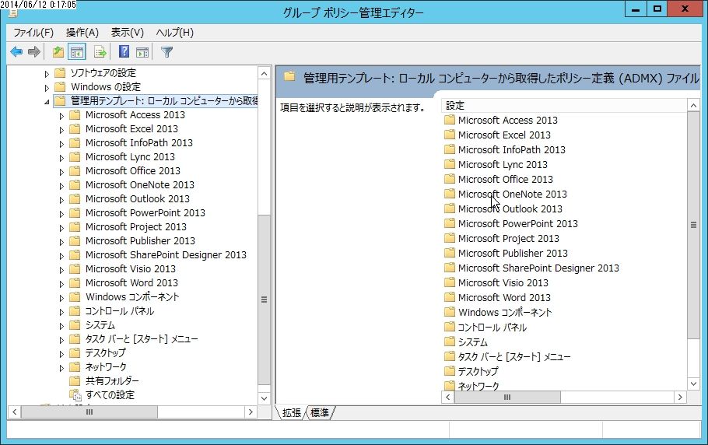
Task: Select Microsoft SharePoint Designer 2013 in right list
Action: click(x=538, y=268)
